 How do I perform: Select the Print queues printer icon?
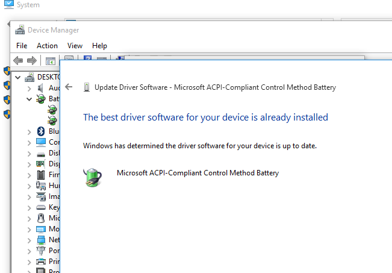click(x=41, y=262)
